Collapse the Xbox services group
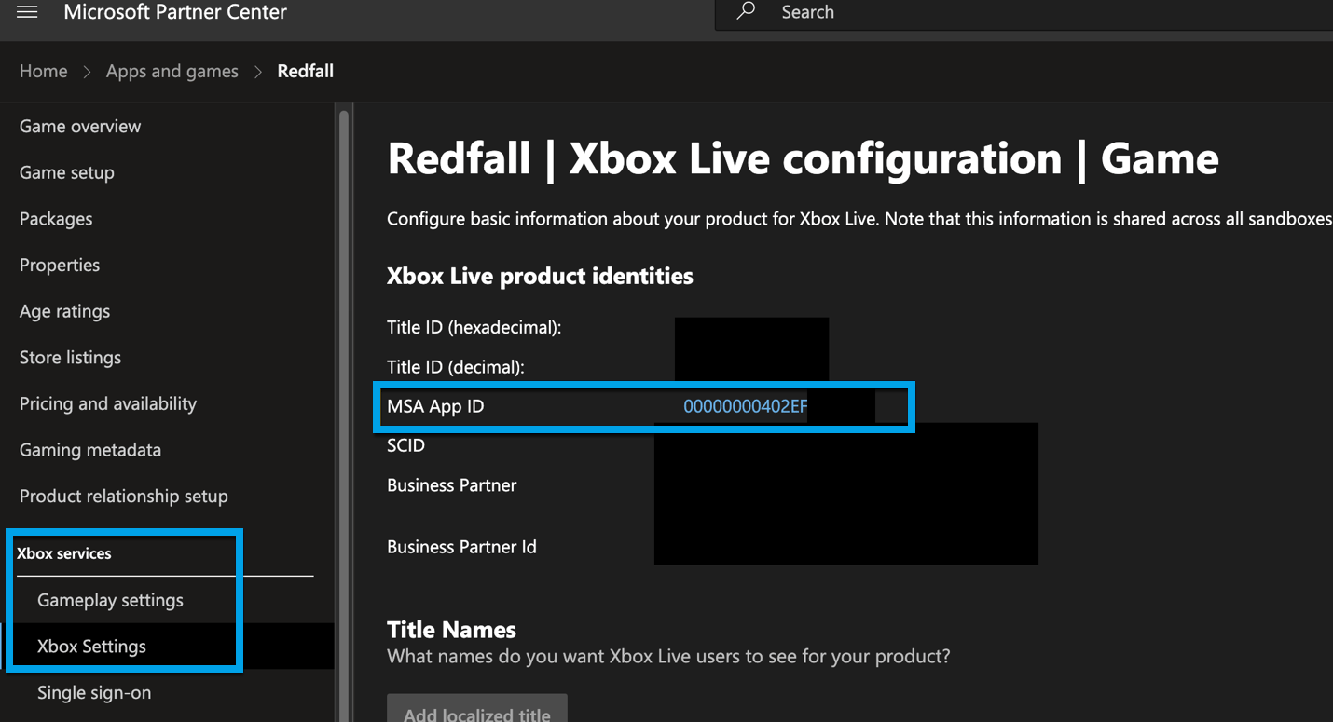 click(64, 553)
